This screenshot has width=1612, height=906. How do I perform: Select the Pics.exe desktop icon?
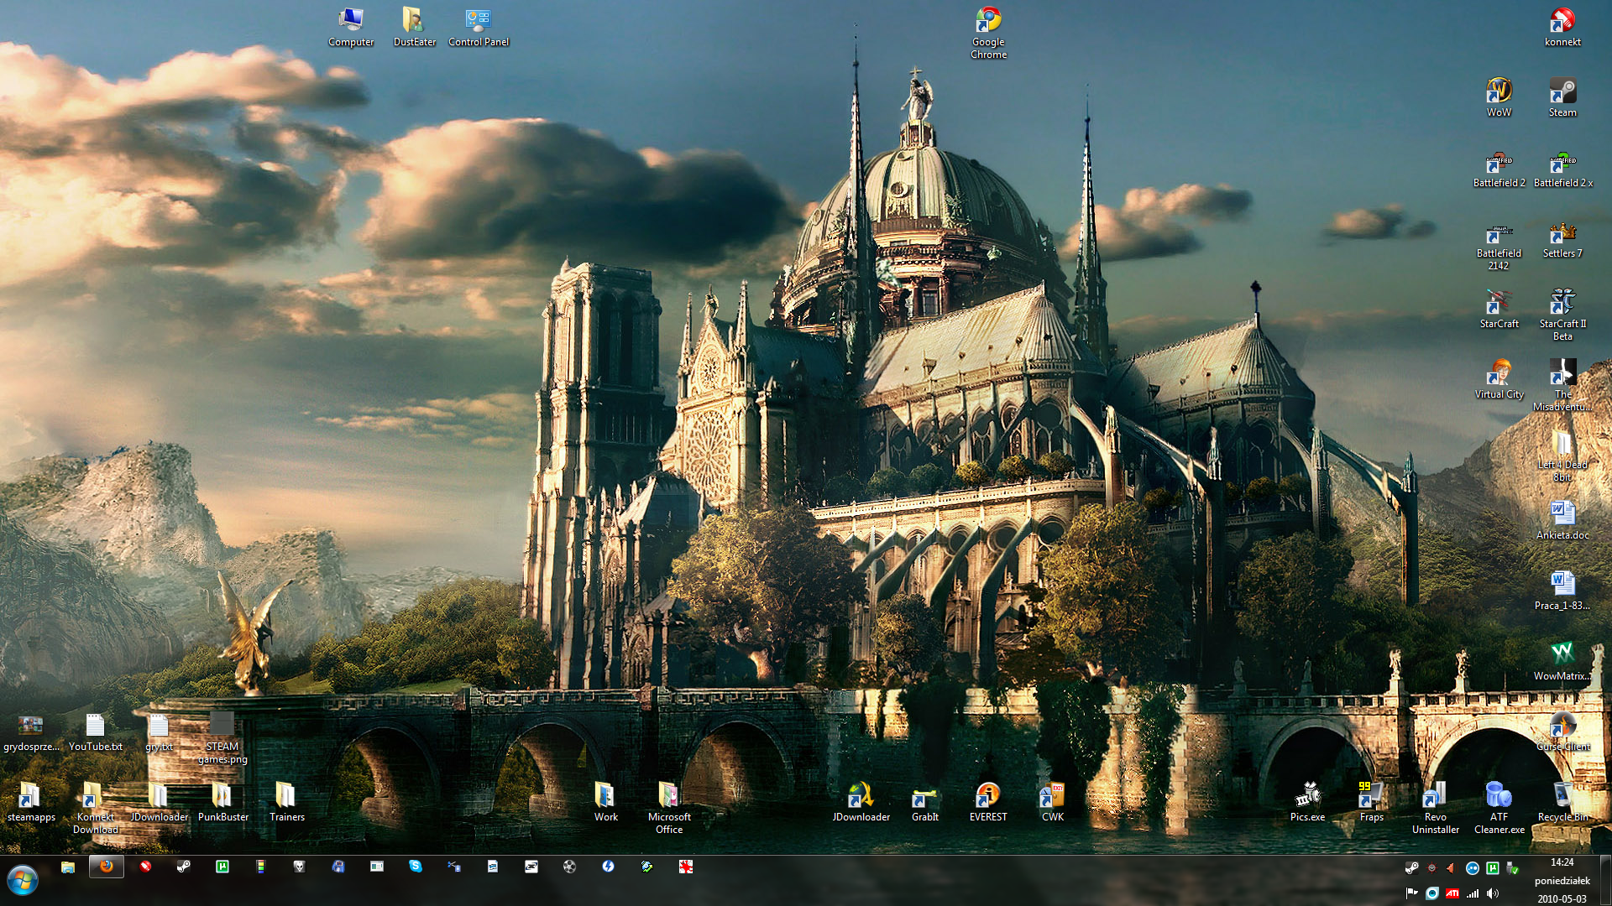pos(1307,802)
